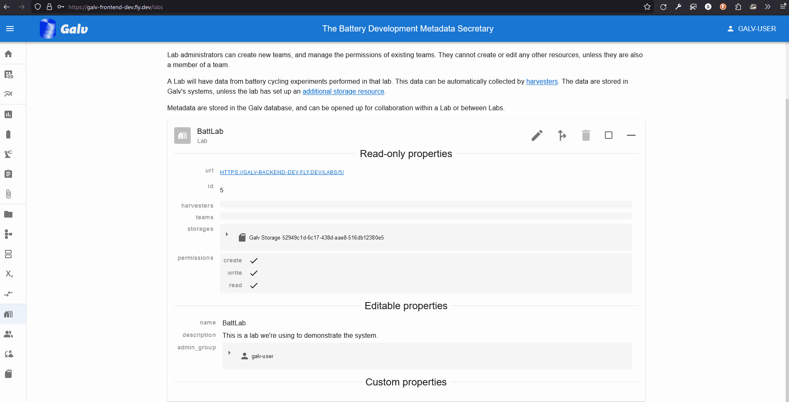The width and height of the screenshot is (789, 402).
Task: Toggle the hamburger navigation menu
Action: coord(10,29)
